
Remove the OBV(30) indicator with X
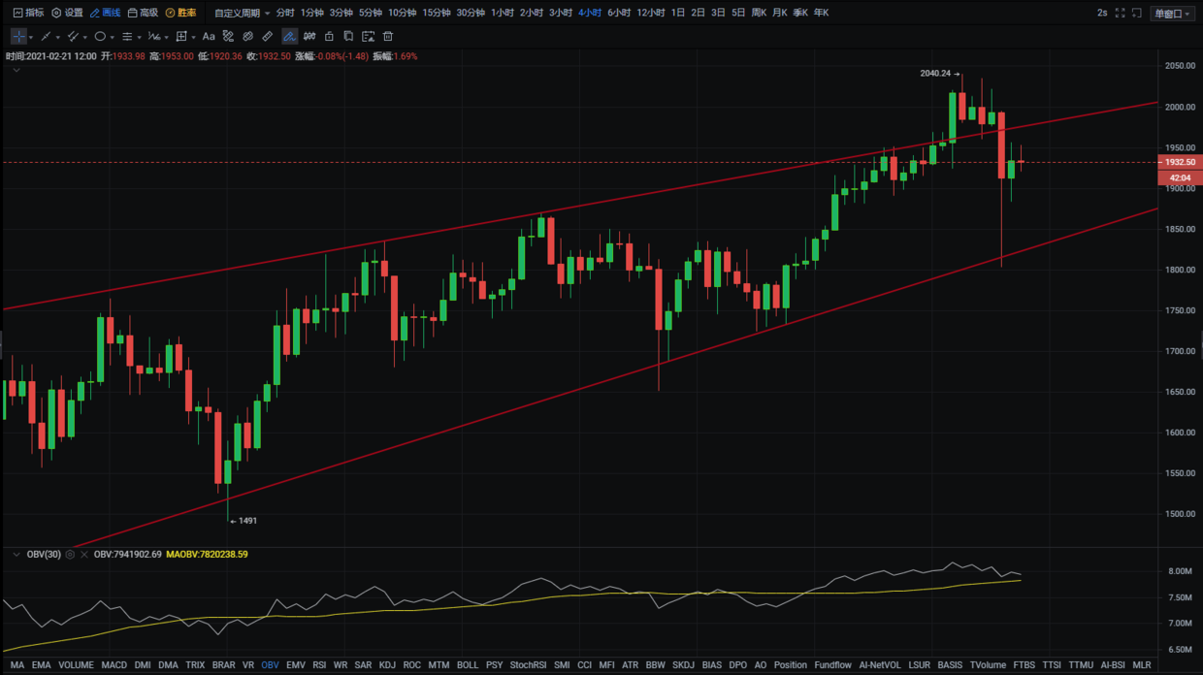tap(84, 555)
